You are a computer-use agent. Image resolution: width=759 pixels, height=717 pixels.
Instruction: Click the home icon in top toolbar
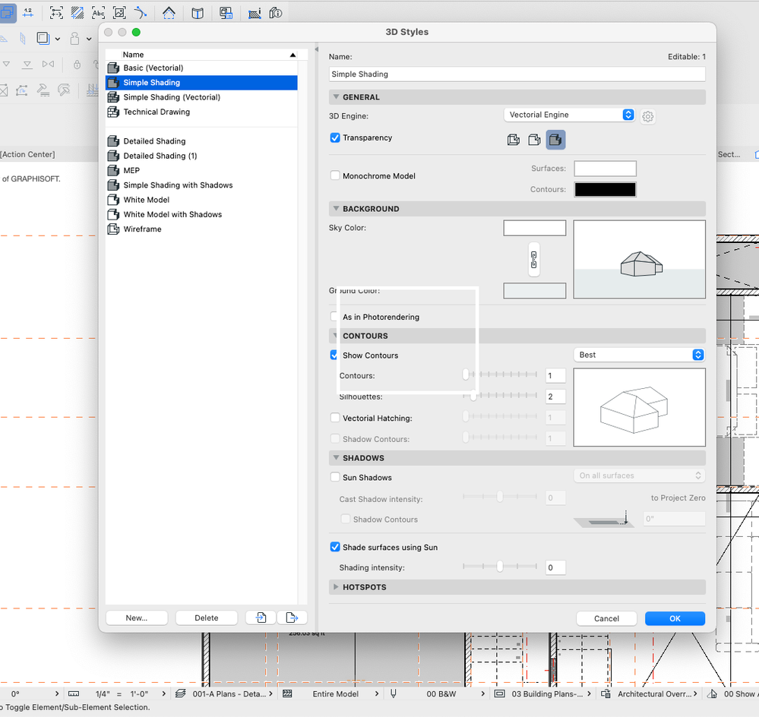(169, 13)
